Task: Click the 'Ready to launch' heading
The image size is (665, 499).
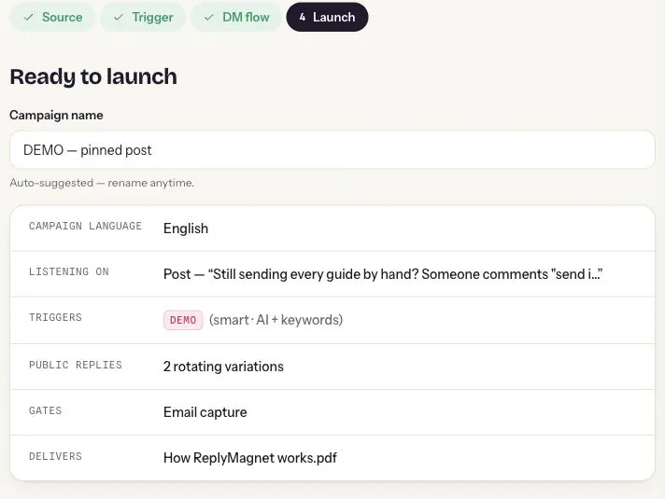Action: tap(93, 76)
